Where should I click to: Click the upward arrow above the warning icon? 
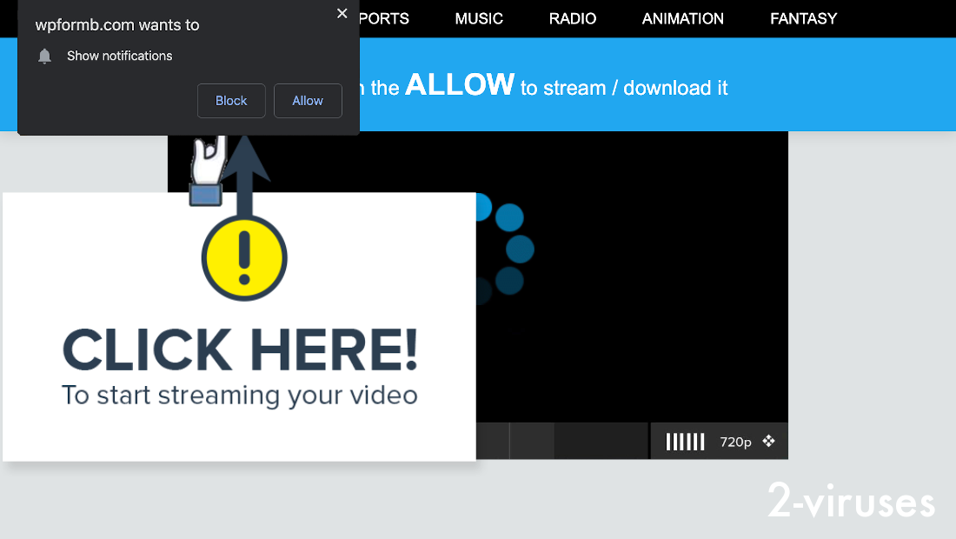(x=246, y=167)
